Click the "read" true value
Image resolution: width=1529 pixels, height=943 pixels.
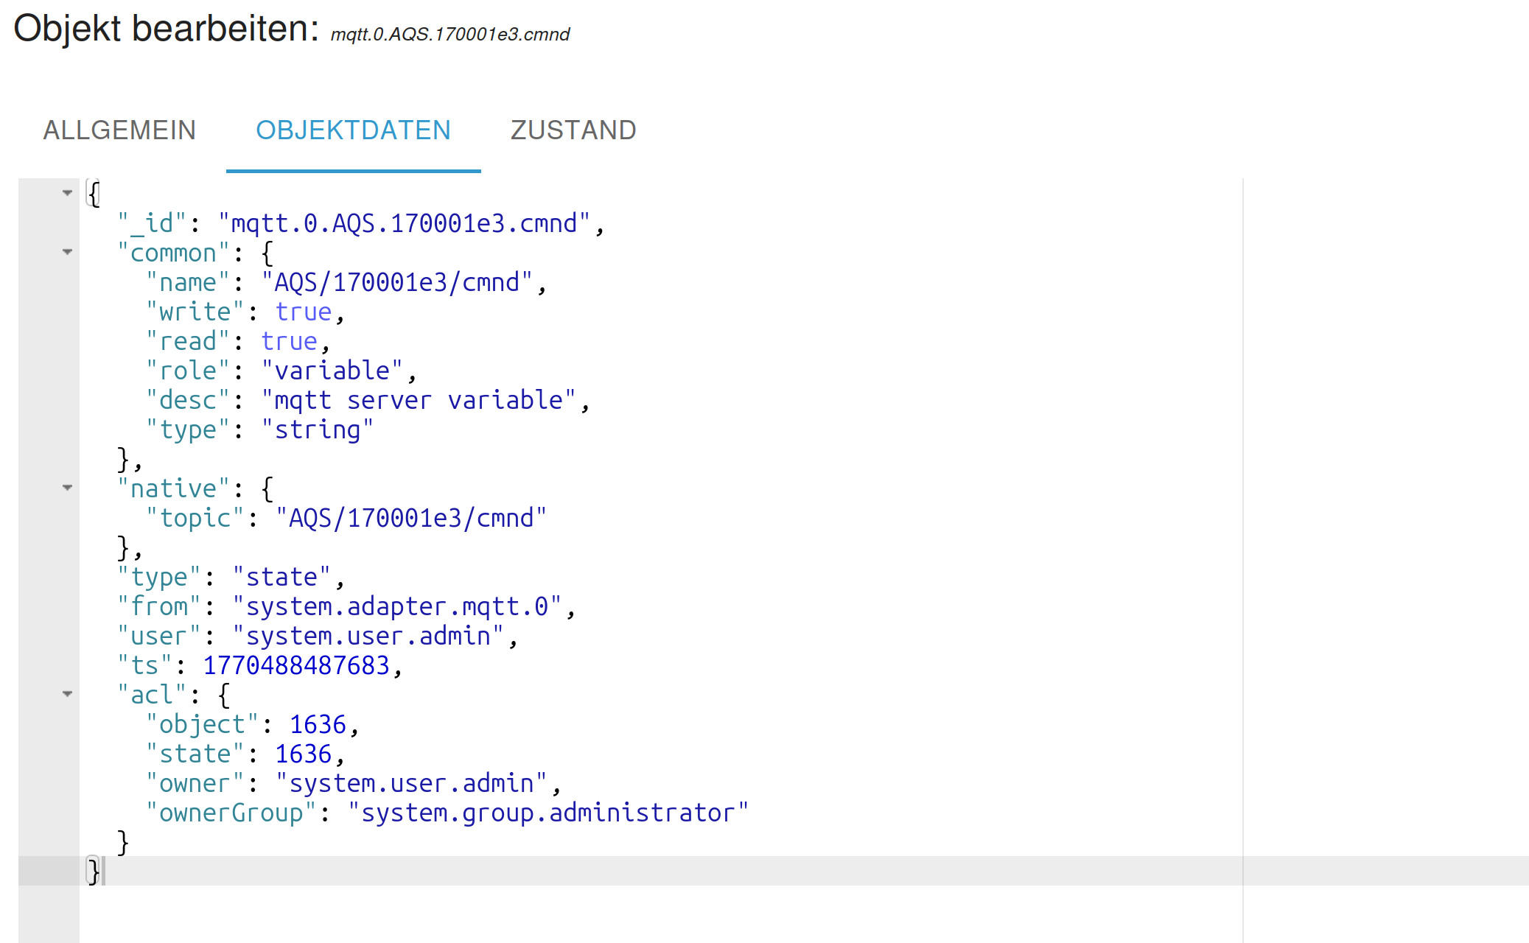[289, 342]
